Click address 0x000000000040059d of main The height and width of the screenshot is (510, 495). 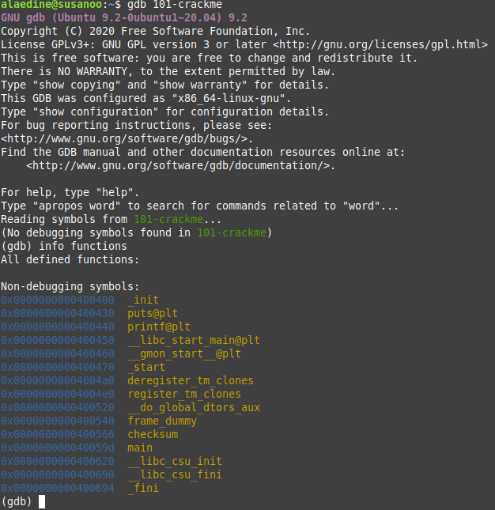58,448
